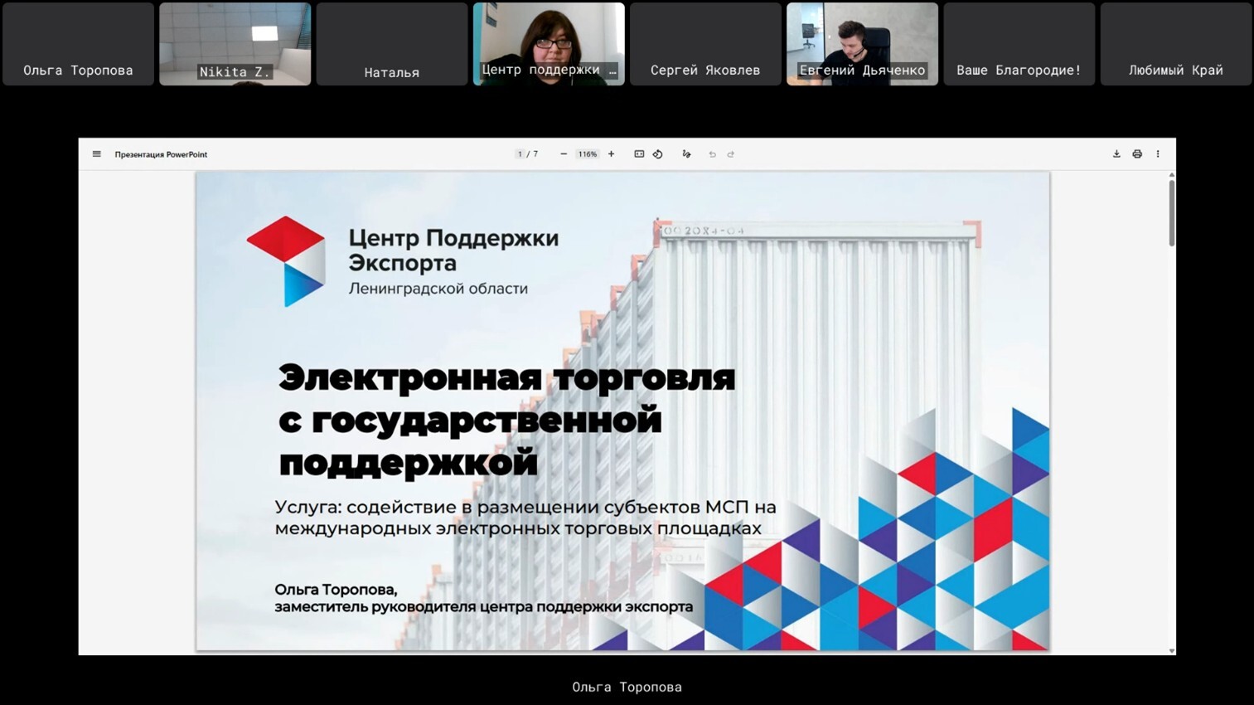Open the PDF viewer sidebar menu icon
The width and height of the screenshot is (1254, 705).
point(97,154)
